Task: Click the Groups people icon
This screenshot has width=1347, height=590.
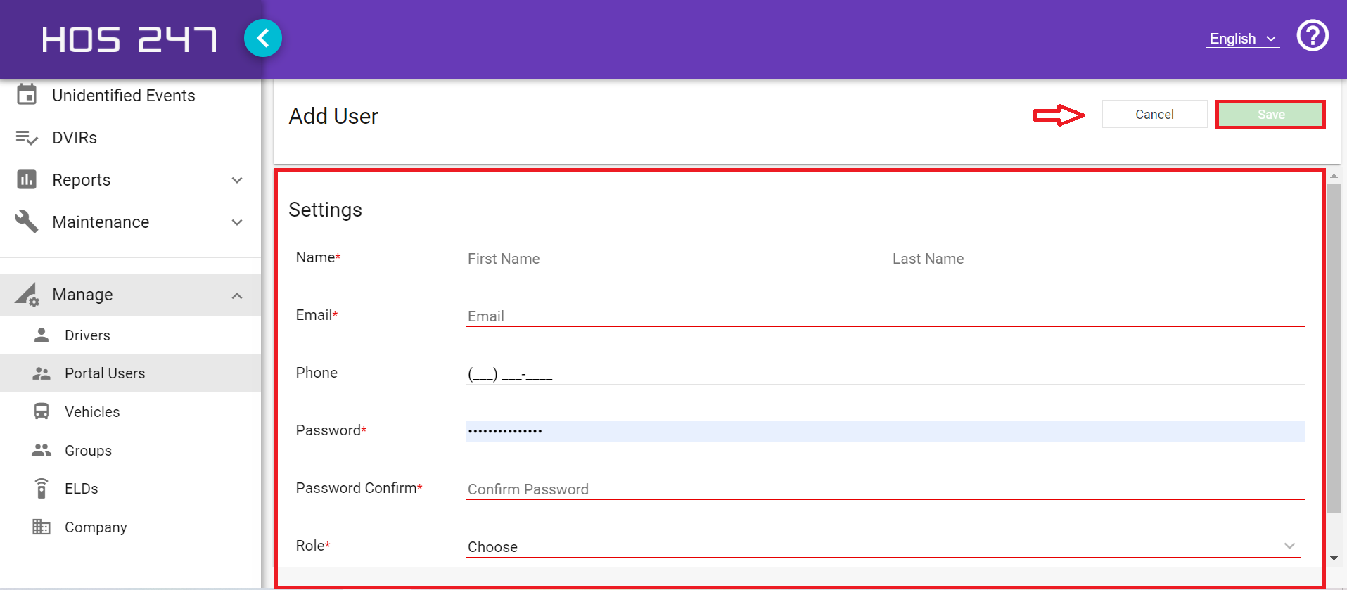Action: tap(42, 450)
